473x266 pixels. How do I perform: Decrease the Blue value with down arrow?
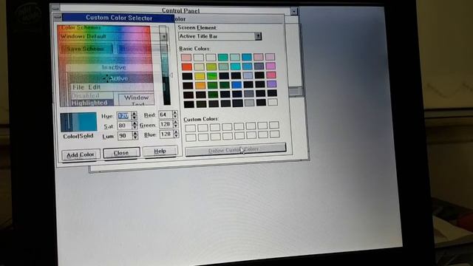176,136
